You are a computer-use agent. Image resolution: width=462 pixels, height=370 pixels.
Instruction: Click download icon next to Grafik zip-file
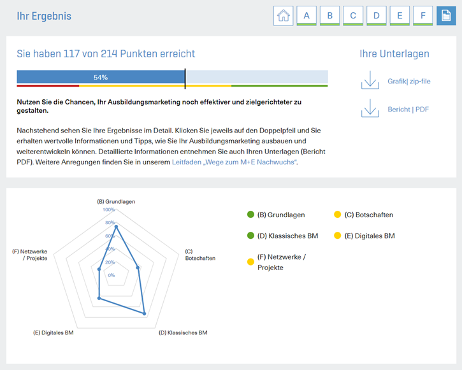370,80
